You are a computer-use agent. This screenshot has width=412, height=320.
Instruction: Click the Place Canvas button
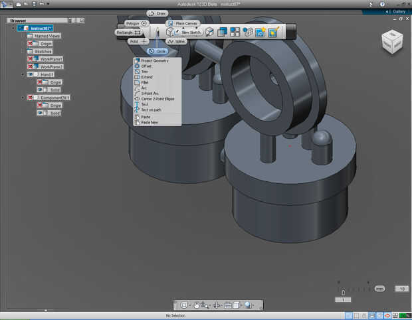pyautogui.click(x=183, y=23)
